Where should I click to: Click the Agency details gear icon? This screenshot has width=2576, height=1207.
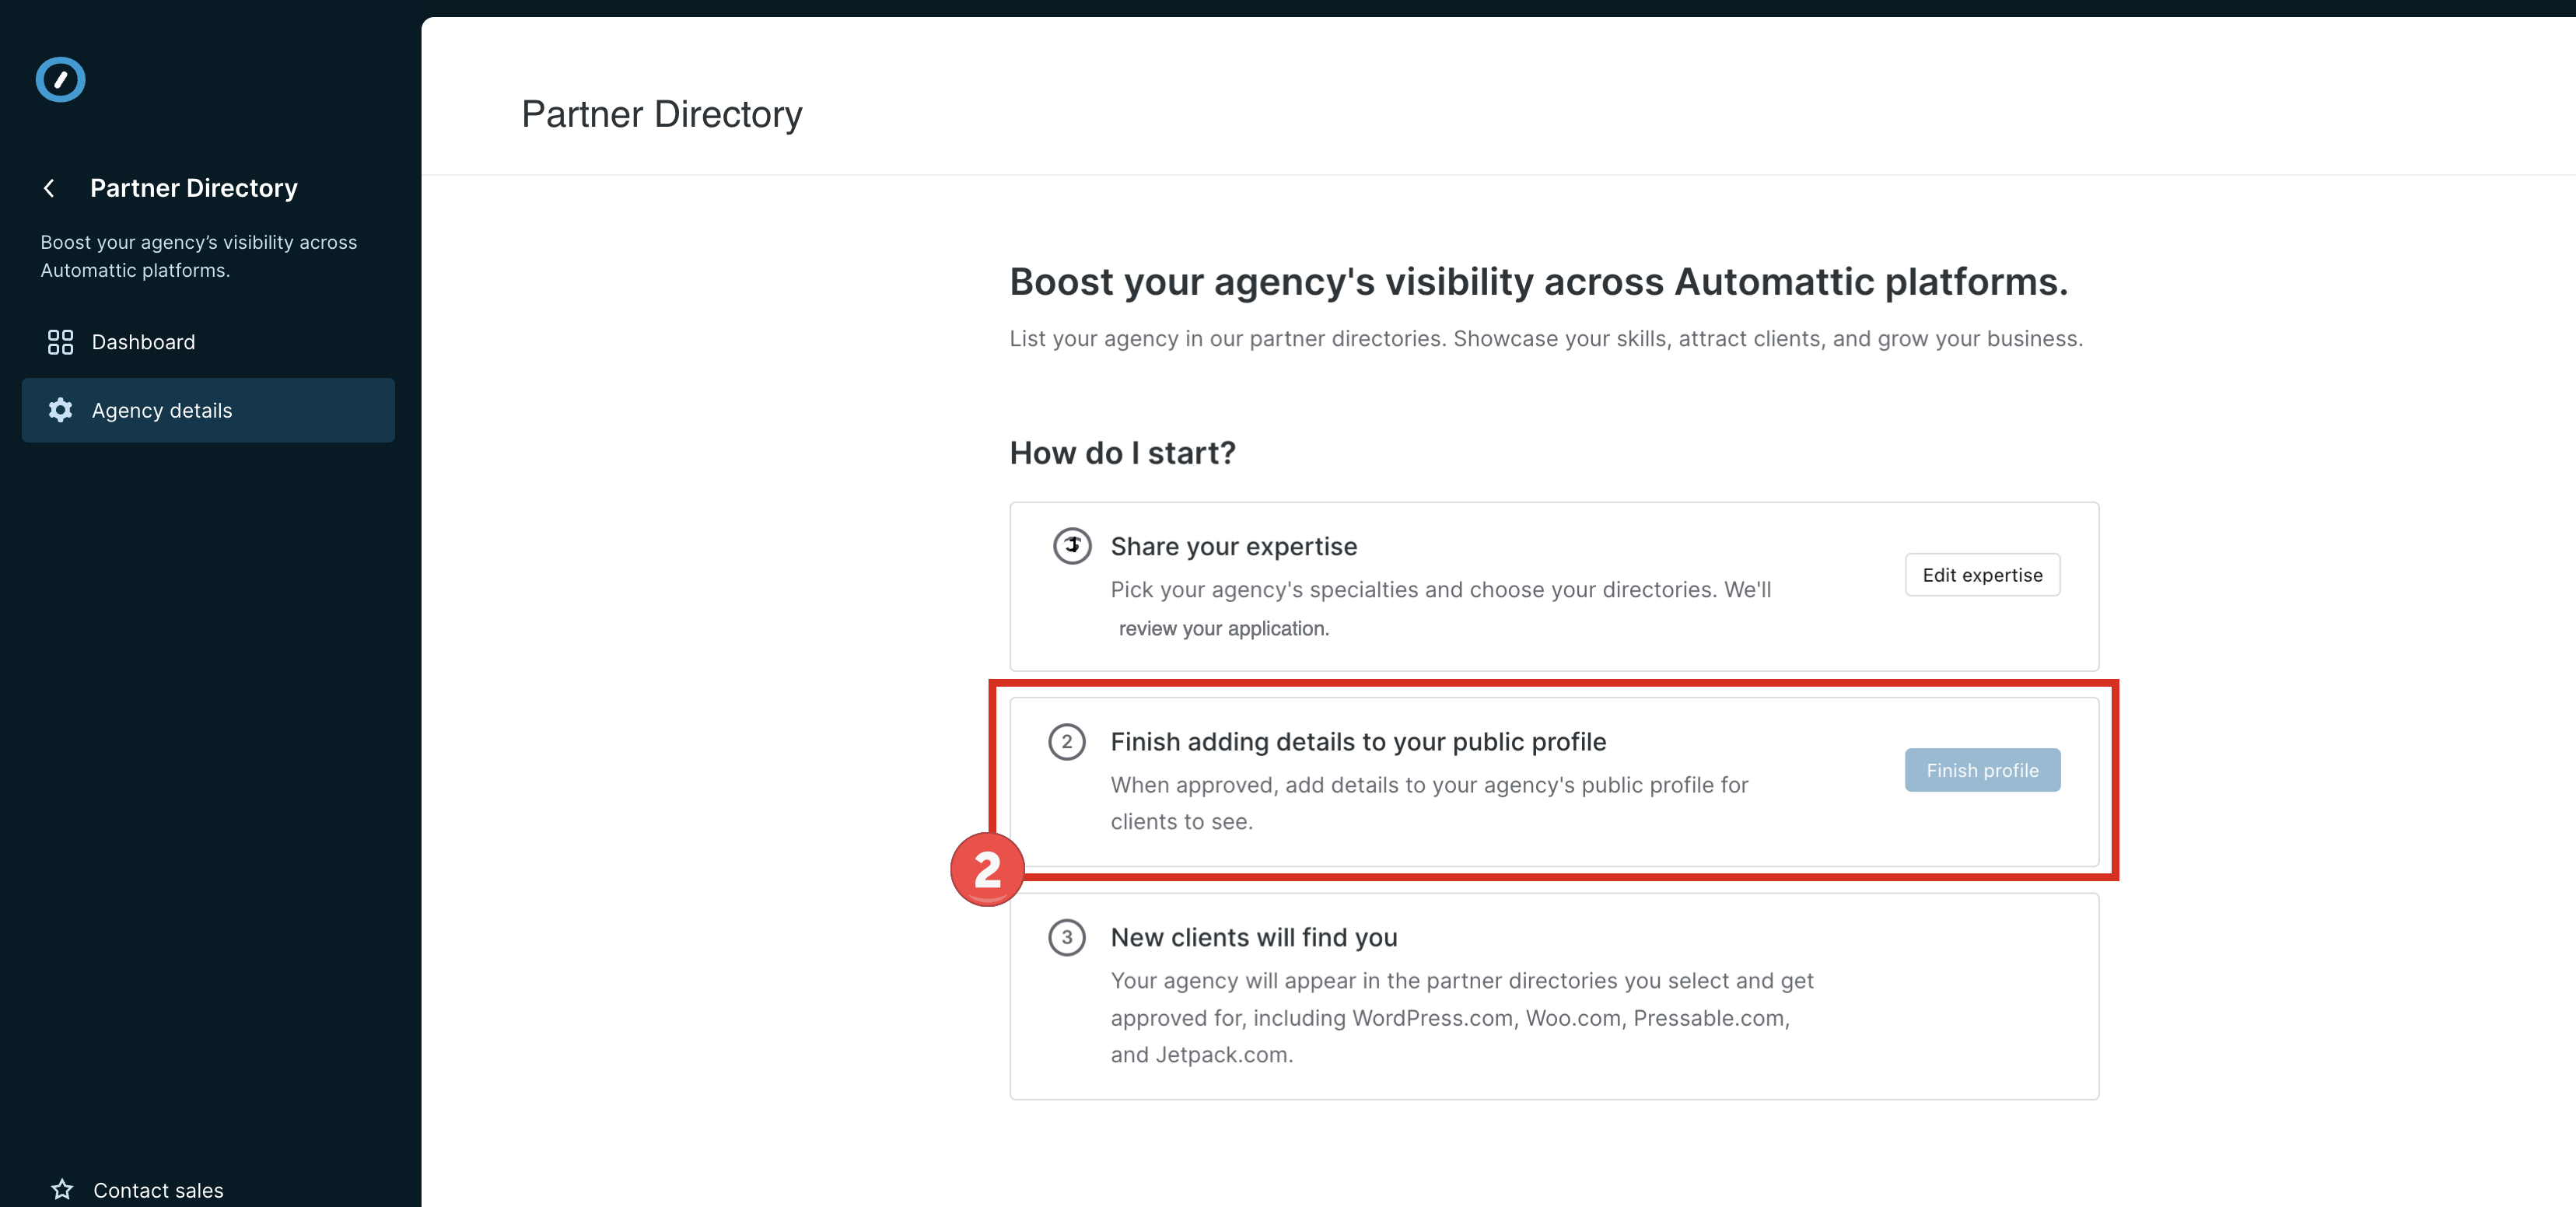[x=60, y=410]
